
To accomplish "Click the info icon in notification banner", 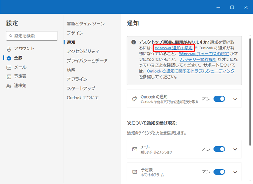I will coord(133,42).
